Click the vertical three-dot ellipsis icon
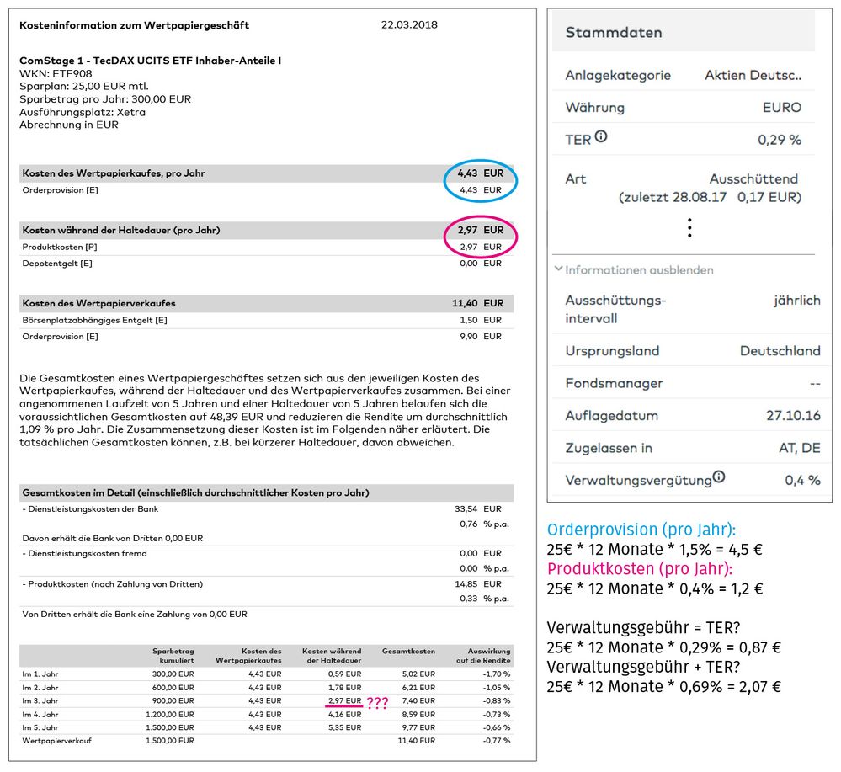 coord(689,228)
